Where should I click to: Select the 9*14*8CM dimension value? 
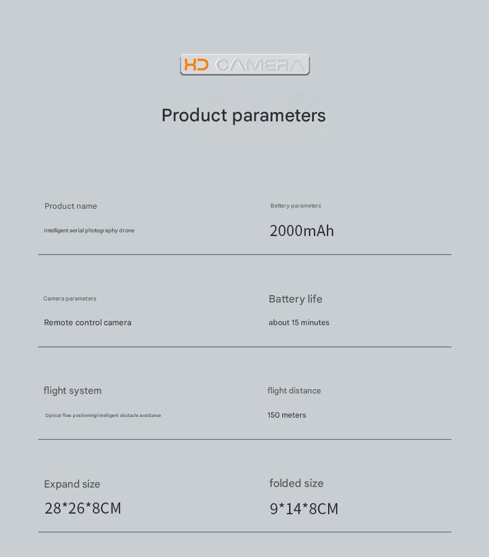304,509
